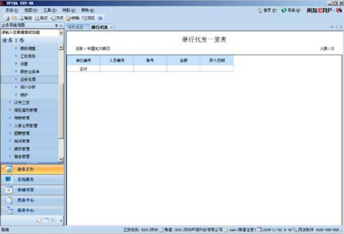This screenshot has width=344, height=234.
Task: Click the 合计 total row cell
Action: [x=83, y=69]
